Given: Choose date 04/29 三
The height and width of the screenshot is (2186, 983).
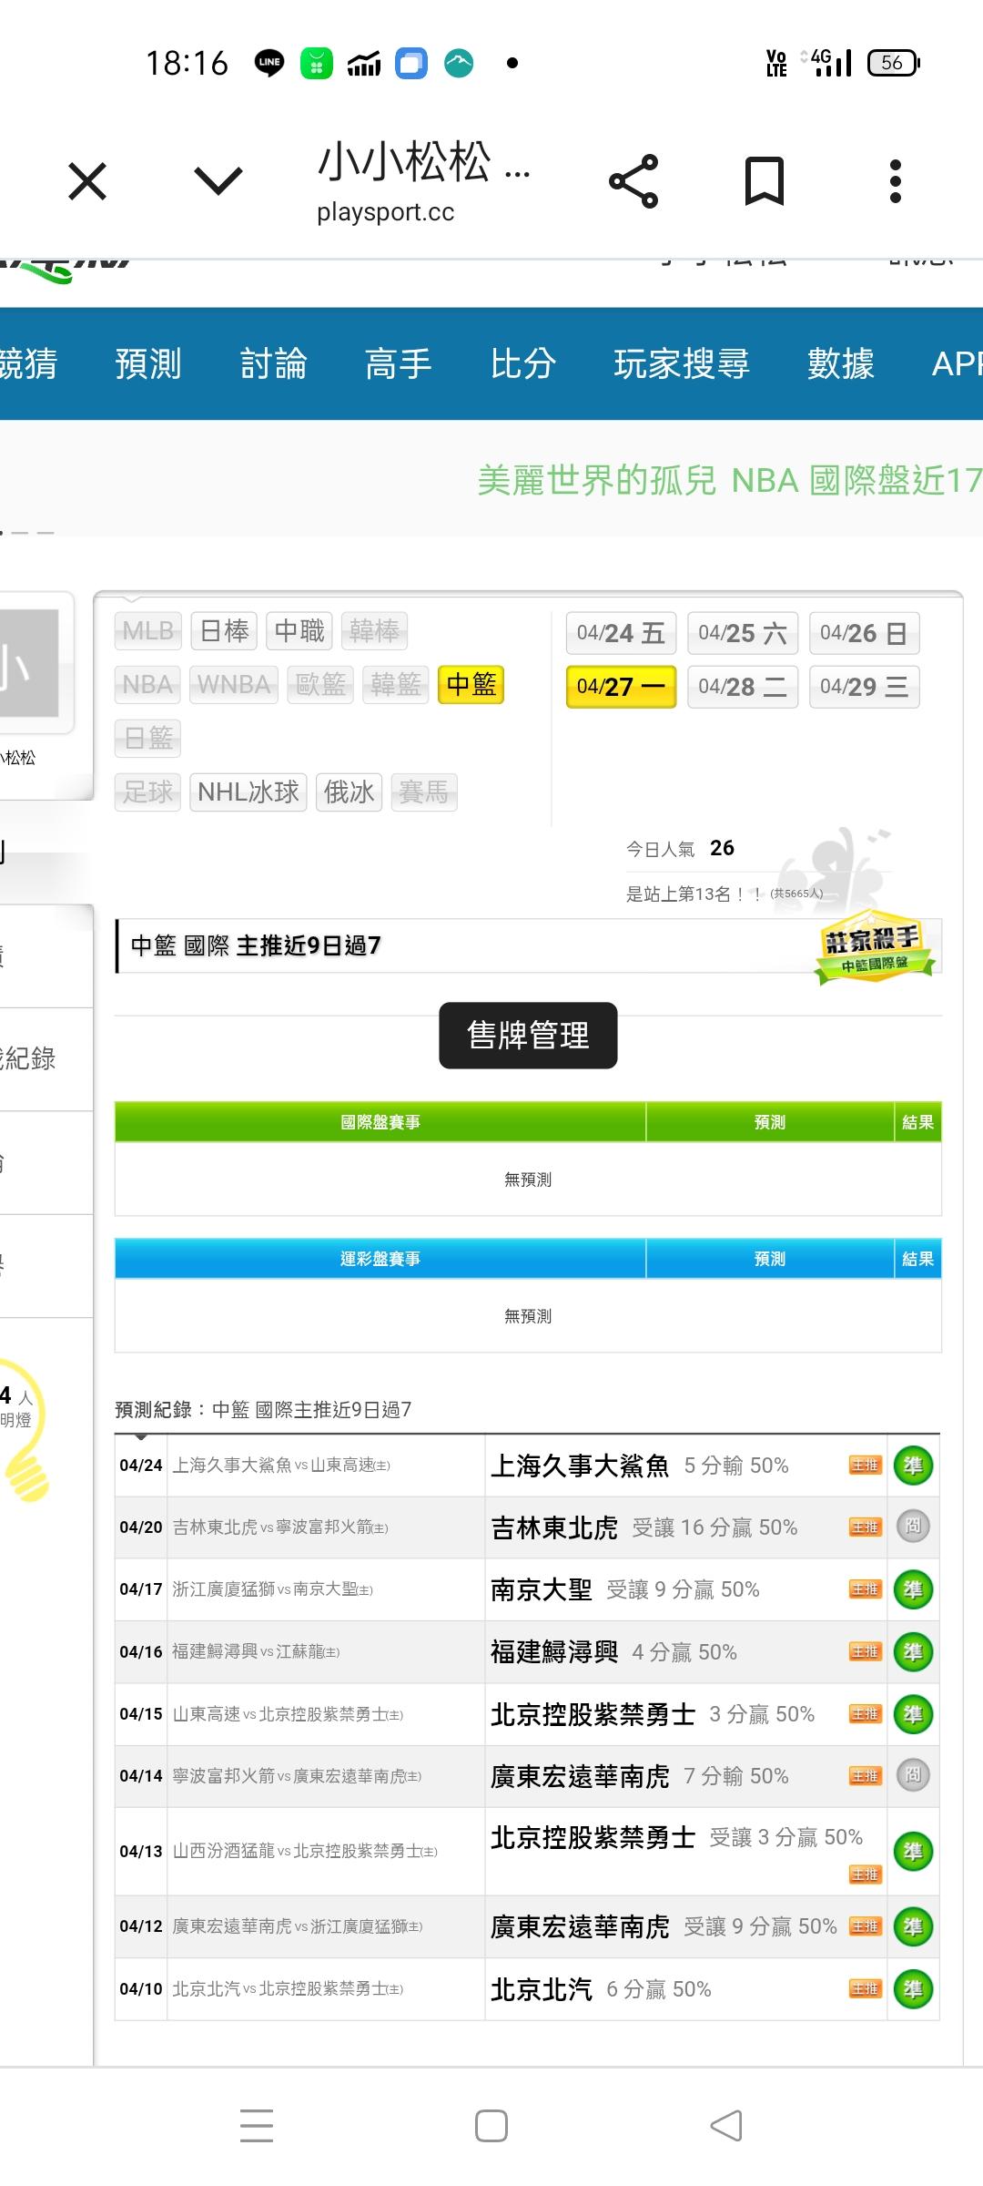Looking at the screenshot, I should coord(864,687).
